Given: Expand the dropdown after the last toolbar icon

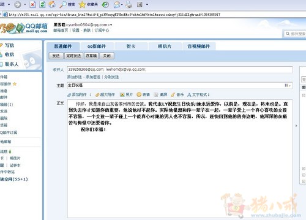Looking at the screenshot, I should (x=147, y=4).
